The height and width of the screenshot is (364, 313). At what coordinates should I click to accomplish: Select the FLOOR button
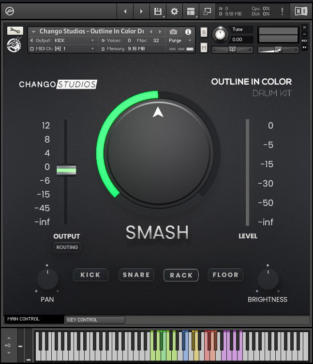(225, 275)
